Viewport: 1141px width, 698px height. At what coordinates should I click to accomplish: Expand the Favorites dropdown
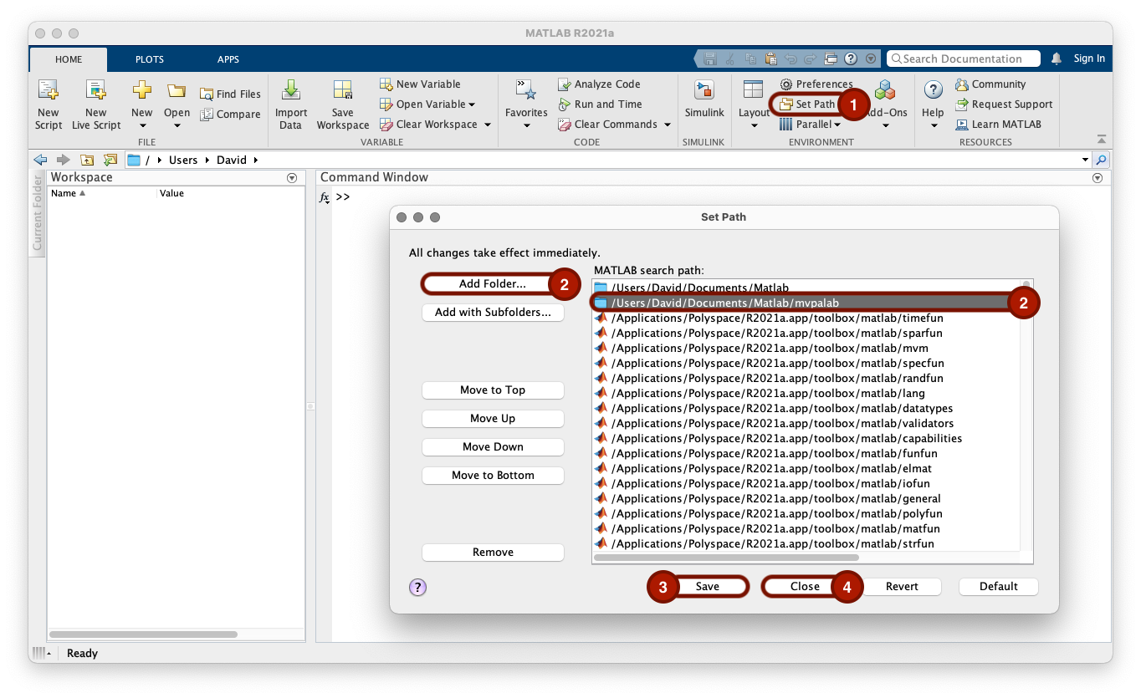527,127
